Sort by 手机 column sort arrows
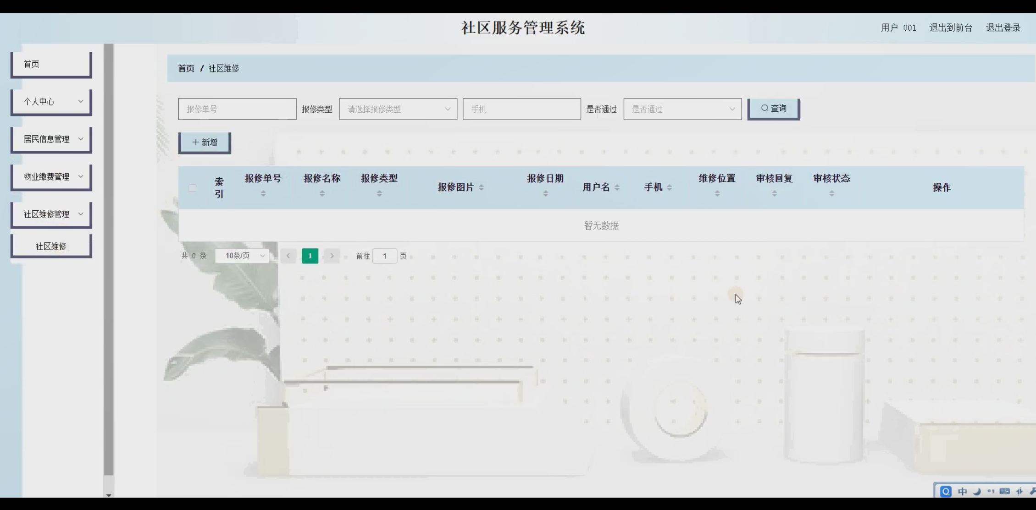This screenshot has height=510, width=1036. click(x=669, y=187)
